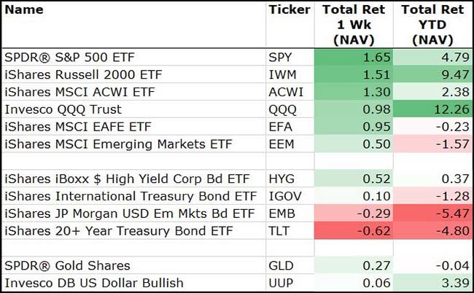Click the Name column header

coord(24,10)
